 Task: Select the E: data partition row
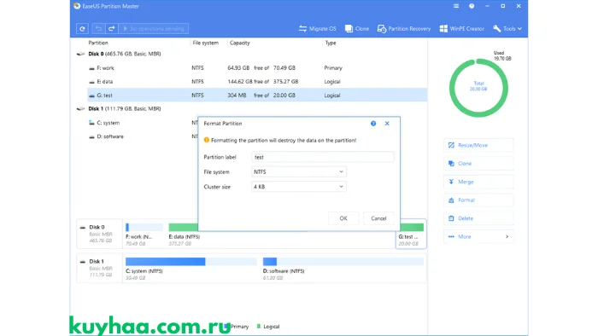click(257, 81)
